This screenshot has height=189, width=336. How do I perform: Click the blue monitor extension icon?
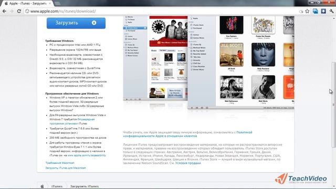coord(316,11)
